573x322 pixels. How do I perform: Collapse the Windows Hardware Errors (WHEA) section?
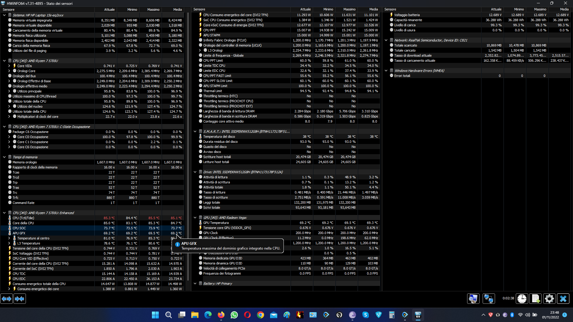(x=386, y=71)
